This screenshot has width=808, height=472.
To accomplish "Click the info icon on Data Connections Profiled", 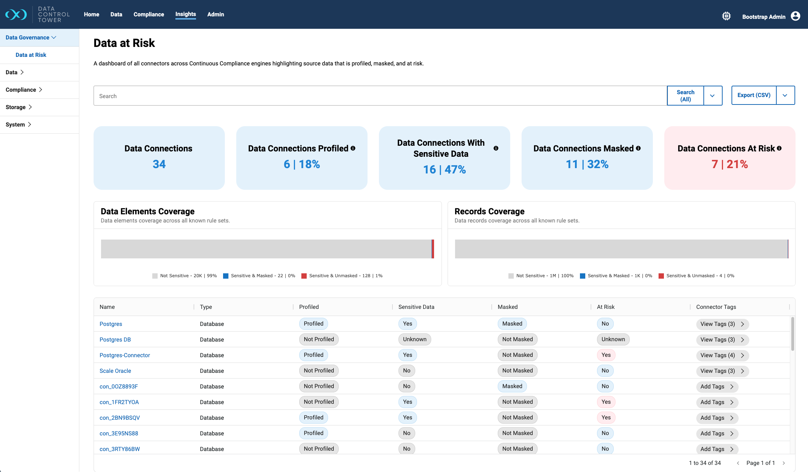I will click(352, 148).
